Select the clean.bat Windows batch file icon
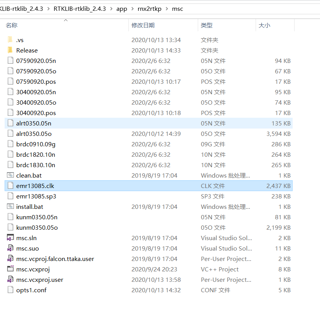The width and height of the screenshot is (320, 310). tap(10, 175)
